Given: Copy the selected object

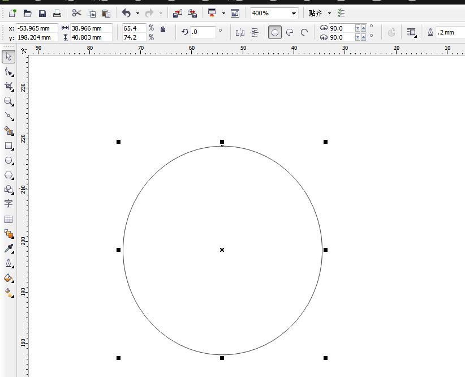Looking at the screenshot, I should (92, 14).
